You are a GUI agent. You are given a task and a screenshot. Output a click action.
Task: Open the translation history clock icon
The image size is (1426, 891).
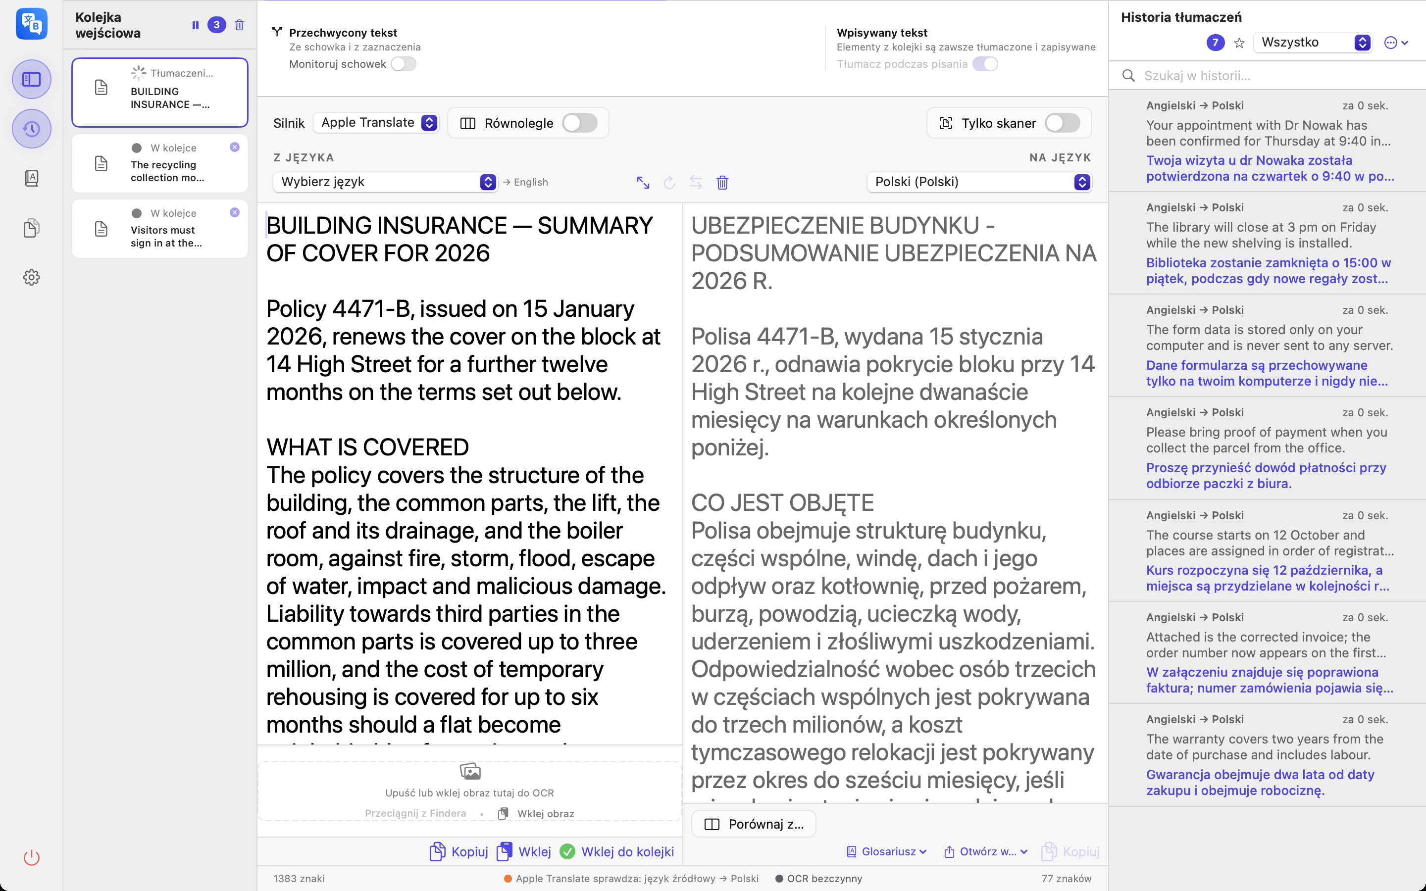click(32, 129)
